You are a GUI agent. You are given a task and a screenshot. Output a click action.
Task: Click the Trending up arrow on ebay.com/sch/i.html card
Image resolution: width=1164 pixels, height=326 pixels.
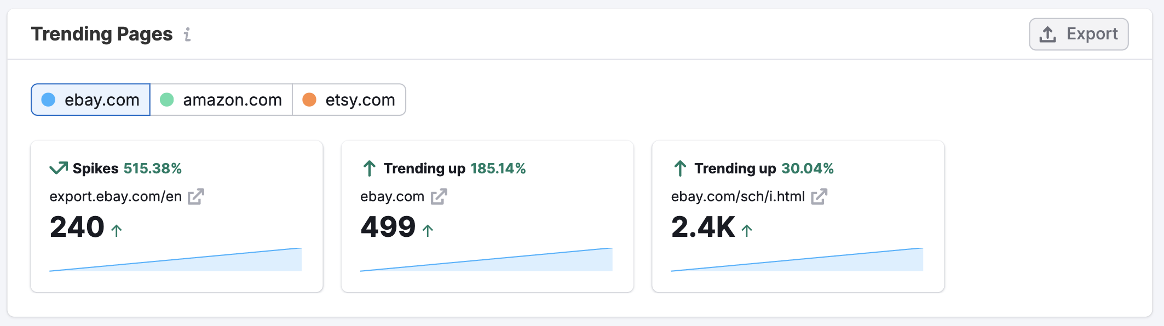coord(680,168)
